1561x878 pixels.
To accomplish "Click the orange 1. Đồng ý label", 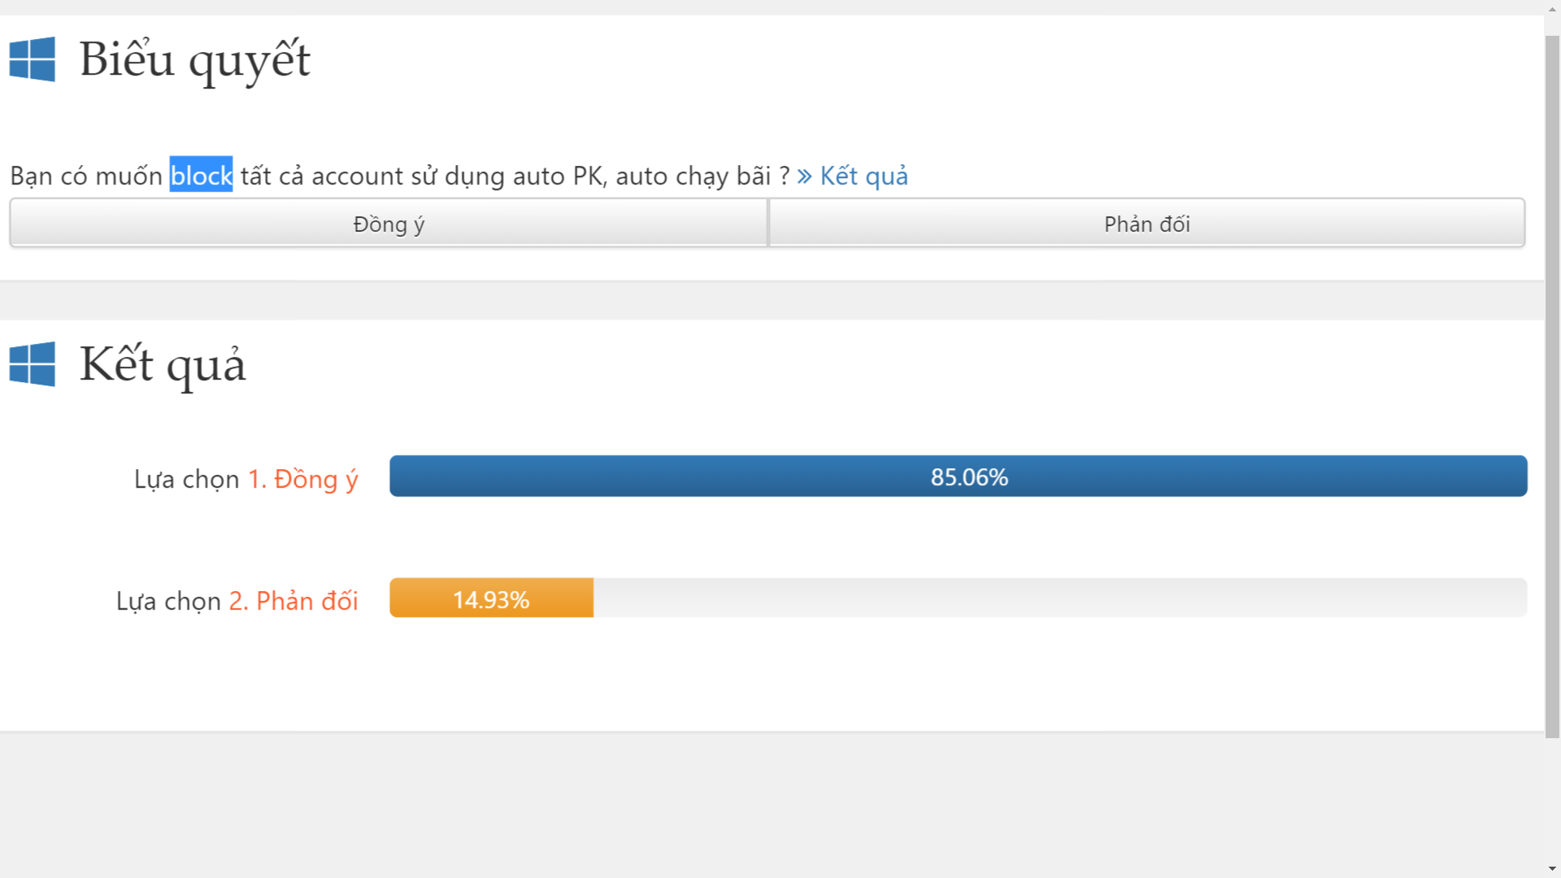I will (302, 479).
